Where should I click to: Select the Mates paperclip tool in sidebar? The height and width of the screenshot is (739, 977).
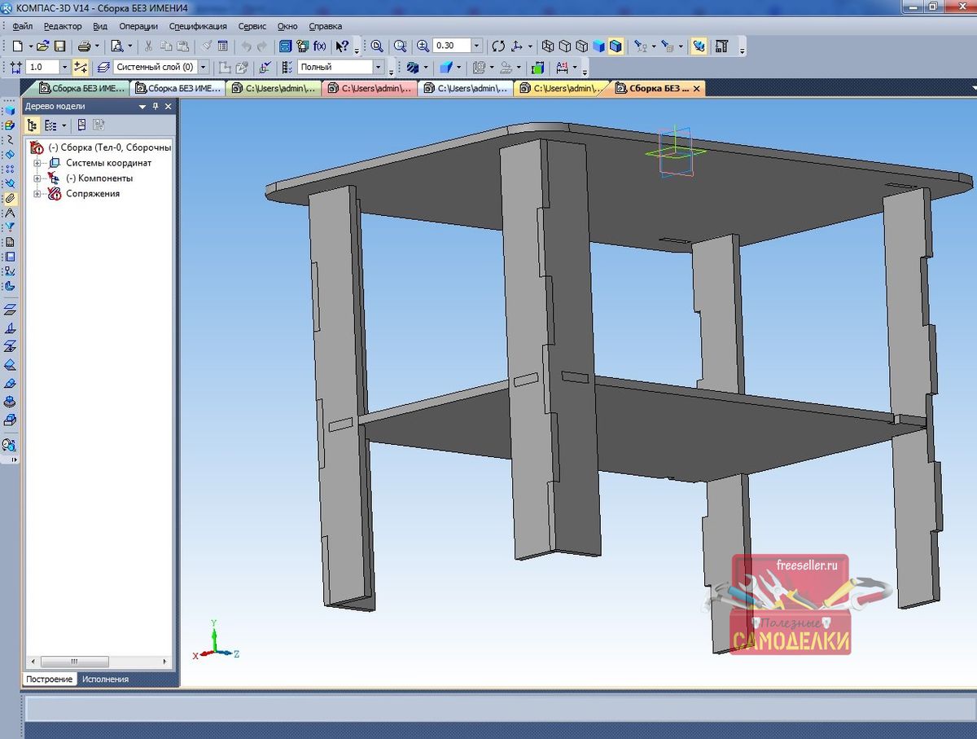[x=10, y=198]
